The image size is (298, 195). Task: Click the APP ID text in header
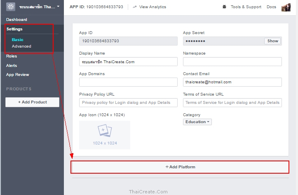click(x=96, y=7)
